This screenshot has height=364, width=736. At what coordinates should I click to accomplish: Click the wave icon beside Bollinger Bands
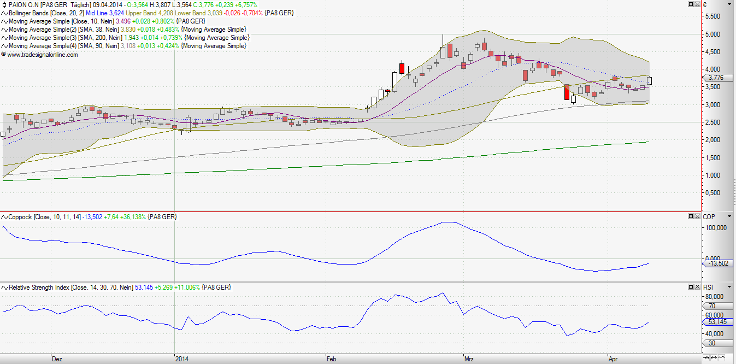[4, 13]
